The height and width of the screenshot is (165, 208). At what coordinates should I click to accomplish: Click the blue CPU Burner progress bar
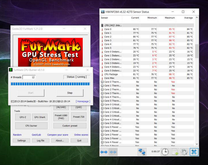click(x=50, y=84)
